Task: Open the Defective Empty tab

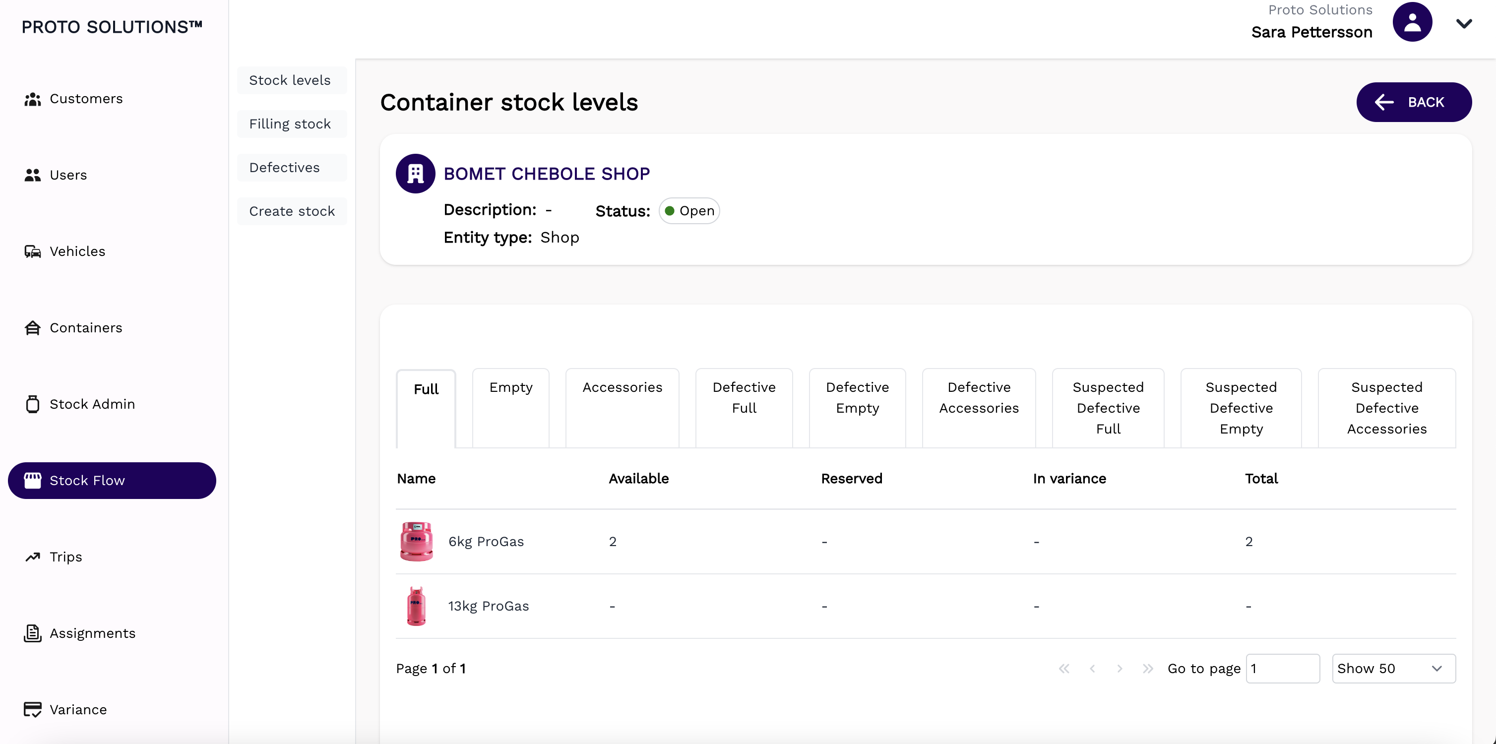Action: 857,408
